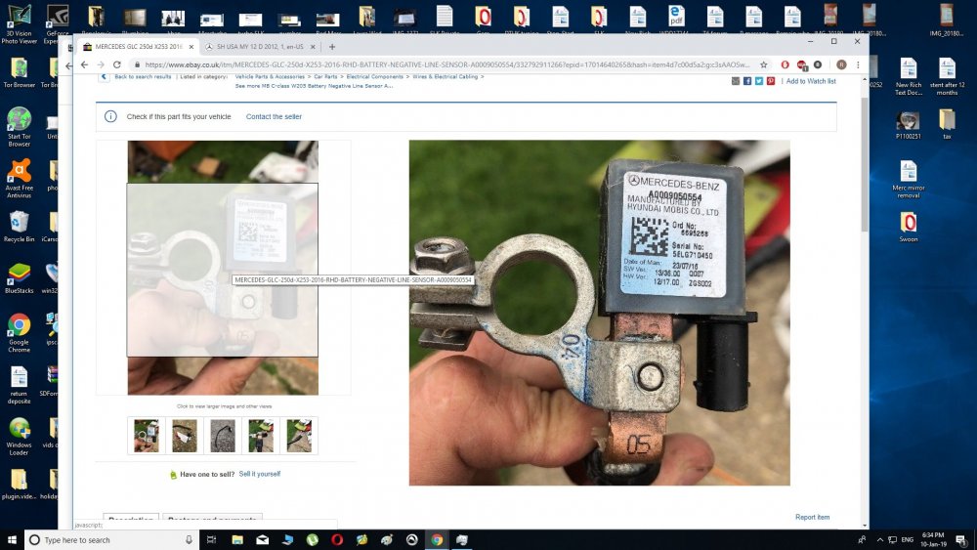Share listing on Twitter
This screenshot has height=550, width=977.
pos(759,81)
